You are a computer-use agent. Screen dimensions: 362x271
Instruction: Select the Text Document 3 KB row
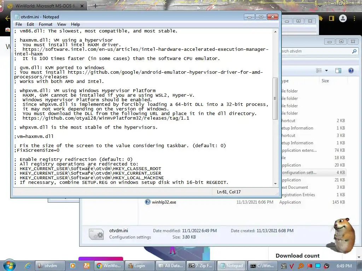314,187
